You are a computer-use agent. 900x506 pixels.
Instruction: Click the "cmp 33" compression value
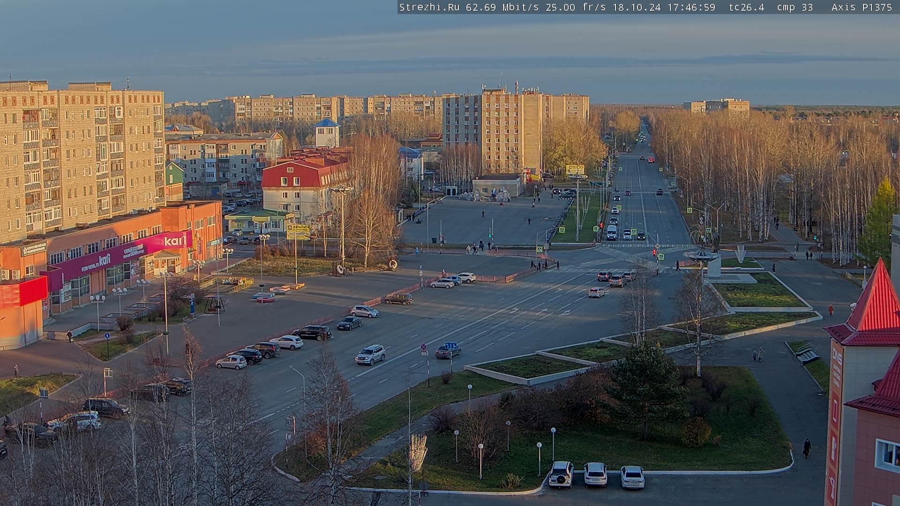tap(795, 7)
